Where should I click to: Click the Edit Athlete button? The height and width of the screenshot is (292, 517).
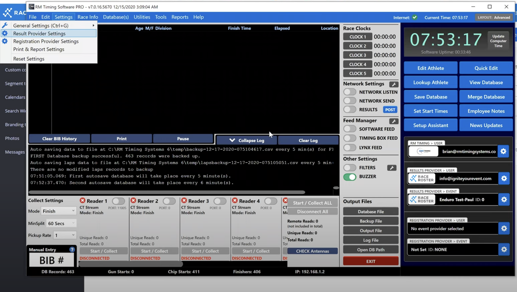[x=431, y=68]
